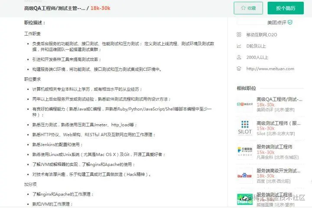Click the line 计算机或相关专业本科以上学历
The image size is (312, 208).
point(87,89)
